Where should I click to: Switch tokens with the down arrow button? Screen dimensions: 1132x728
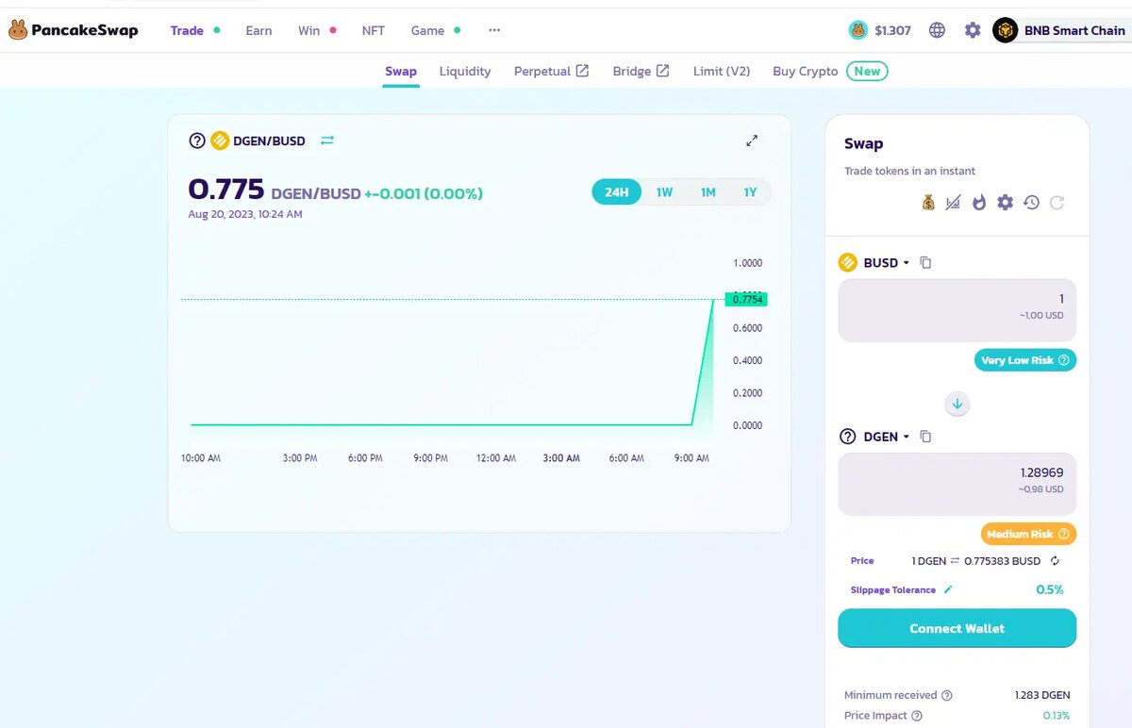pos(957,404)
